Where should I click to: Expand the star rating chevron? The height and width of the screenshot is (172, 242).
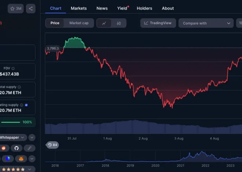pyautogui.click(x=29, y=169)
